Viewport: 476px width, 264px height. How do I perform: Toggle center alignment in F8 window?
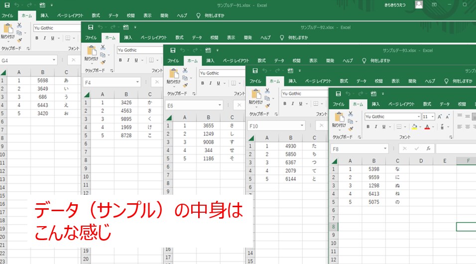(468, 127)
